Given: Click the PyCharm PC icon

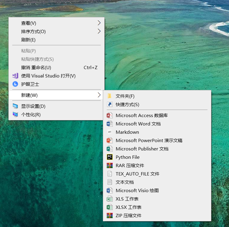Looking at the screenshot, I should [109, 157].
